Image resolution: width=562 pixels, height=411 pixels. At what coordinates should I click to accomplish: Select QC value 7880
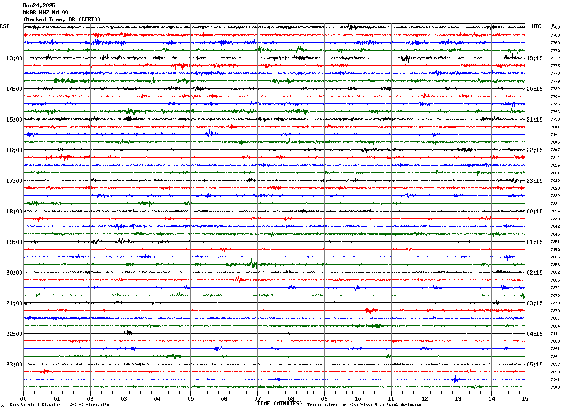tap(555, 319)
